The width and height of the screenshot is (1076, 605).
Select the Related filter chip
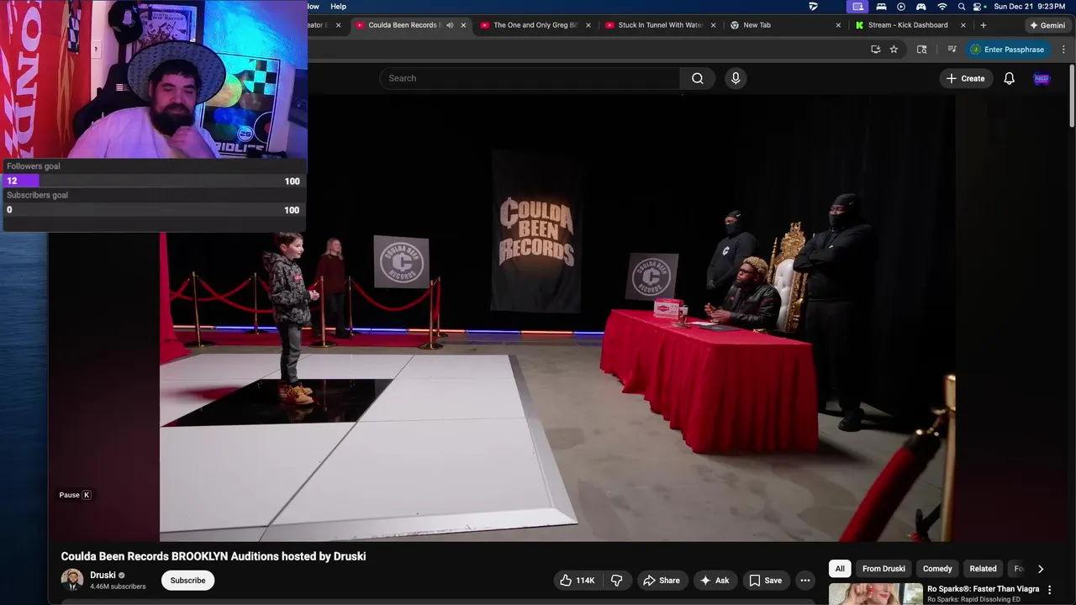tap(983, 569)
